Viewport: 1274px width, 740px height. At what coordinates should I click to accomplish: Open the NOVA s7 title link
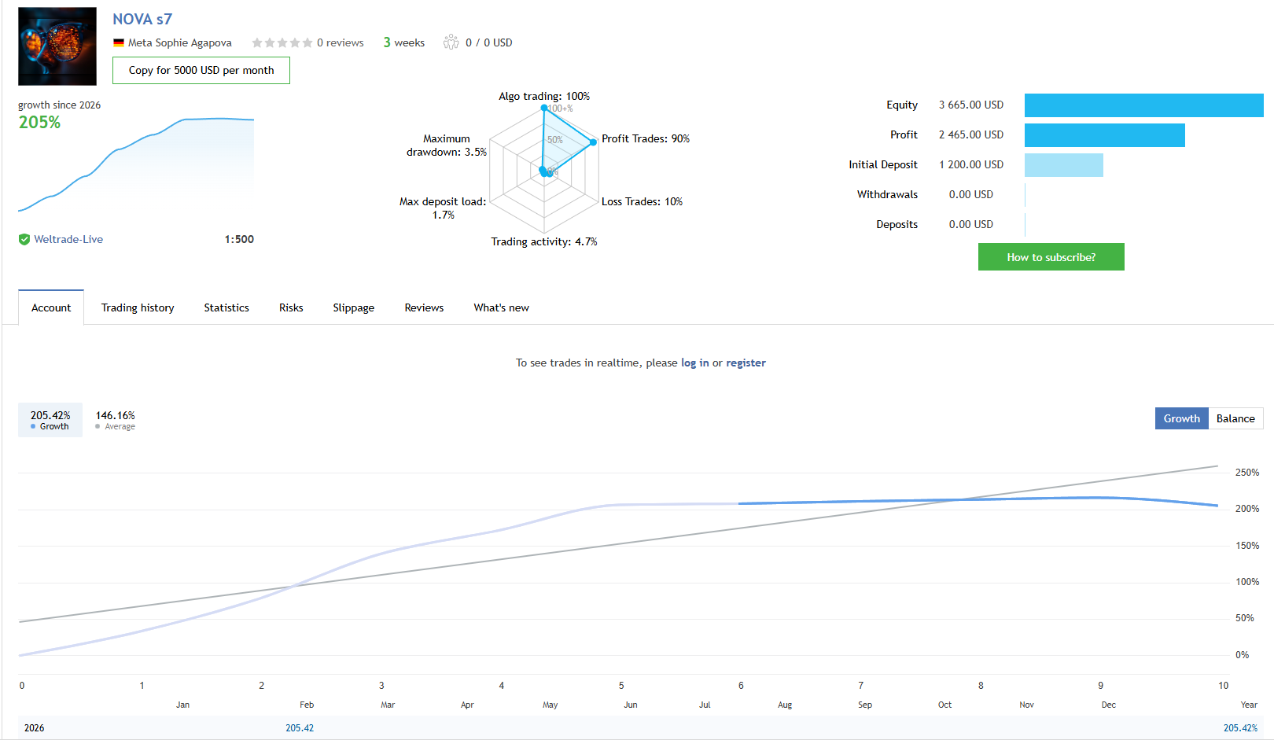coord(142,19)
